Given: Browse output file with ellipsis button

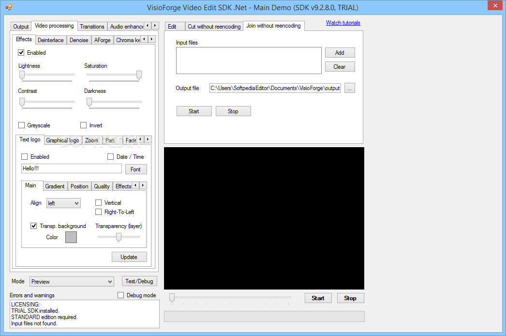Looking at the screenshot, I should coord(349,88).
